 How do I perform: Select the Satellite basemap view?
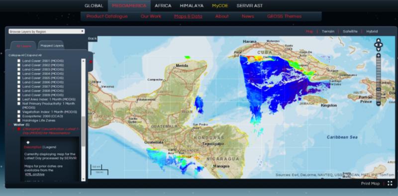350,31
